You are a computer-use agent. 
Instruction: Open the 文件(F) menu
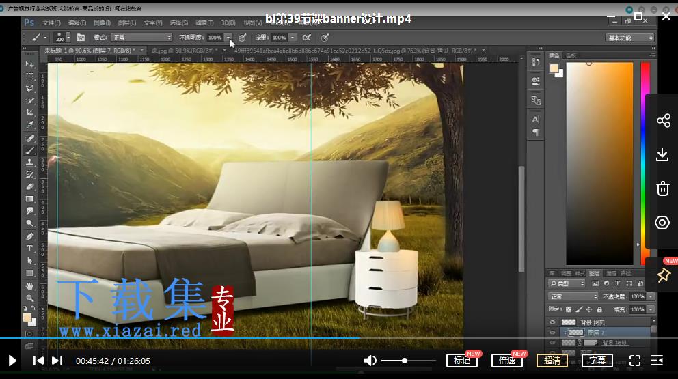[51, 23]
